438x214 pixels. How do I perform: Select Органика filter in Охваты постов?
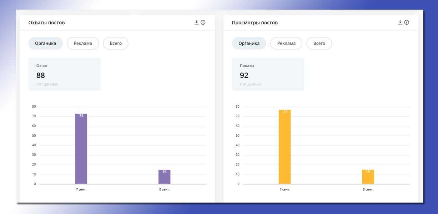[45, 43]
